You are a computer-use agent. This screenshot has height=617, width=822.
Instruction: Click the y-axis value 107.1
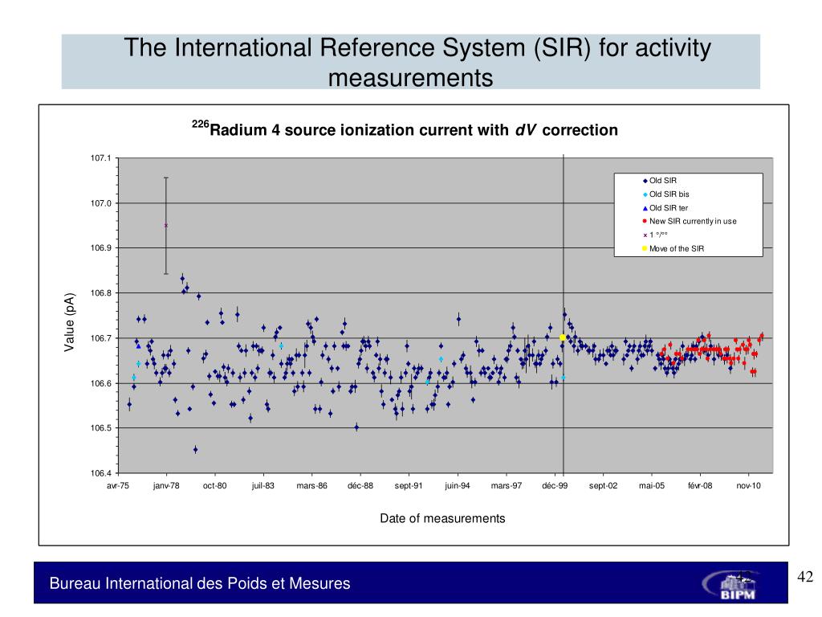click(x=101, y=158)
